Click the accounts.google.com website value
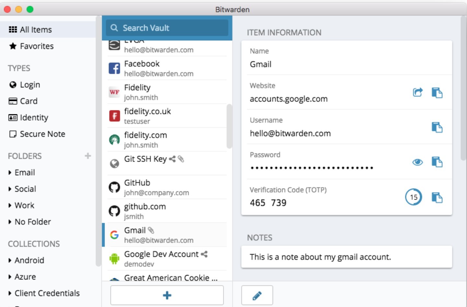467x307 pixels. click(x=289, y=99)
